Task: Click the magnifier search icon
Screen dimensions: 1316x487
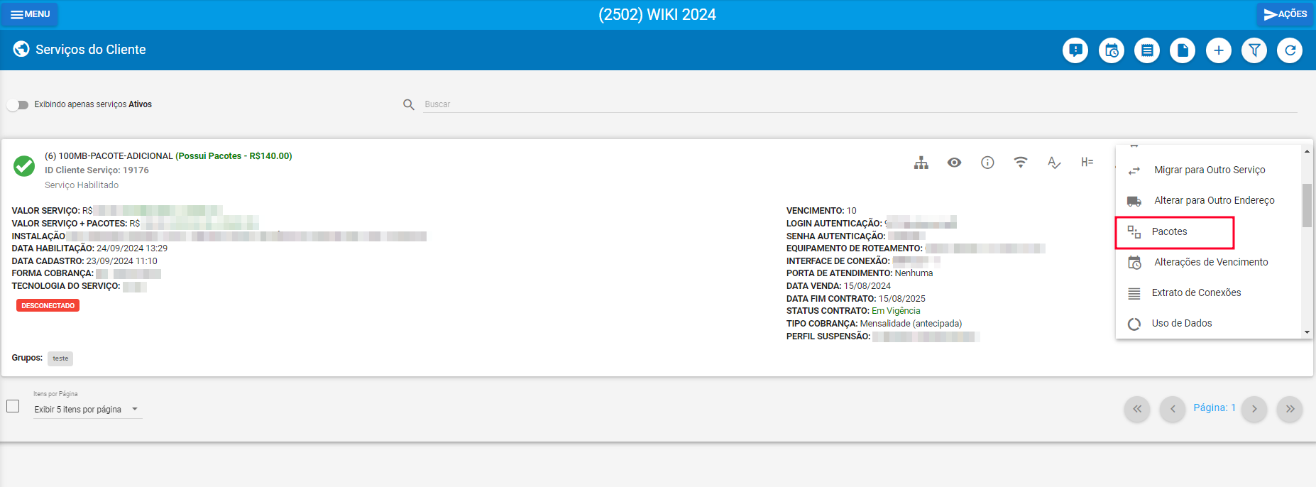Action: click(x=409, y=104)
